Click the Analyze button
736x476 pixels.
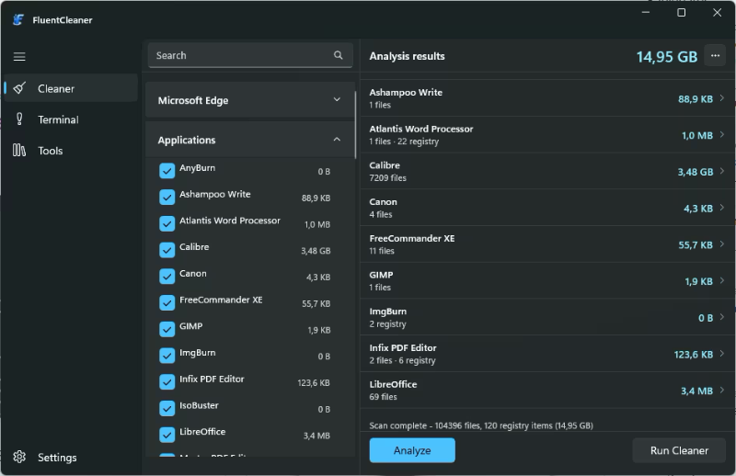412,450
